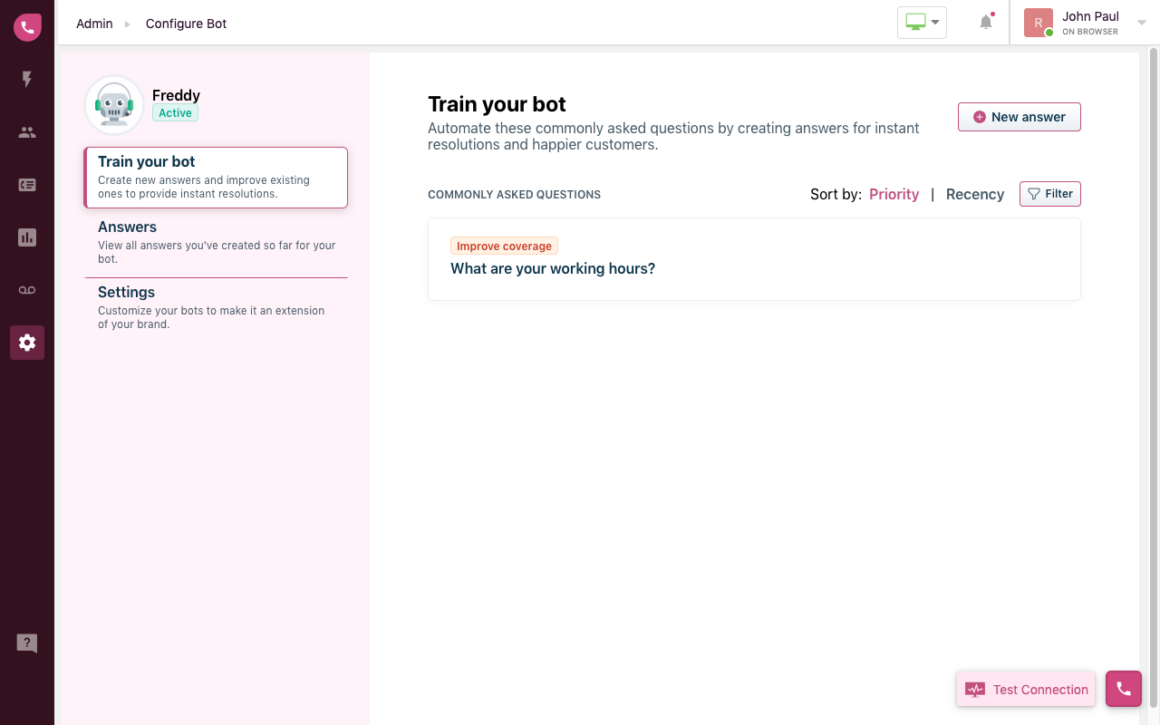Open the voicemail icon in the sidebar

click(27, 289)
